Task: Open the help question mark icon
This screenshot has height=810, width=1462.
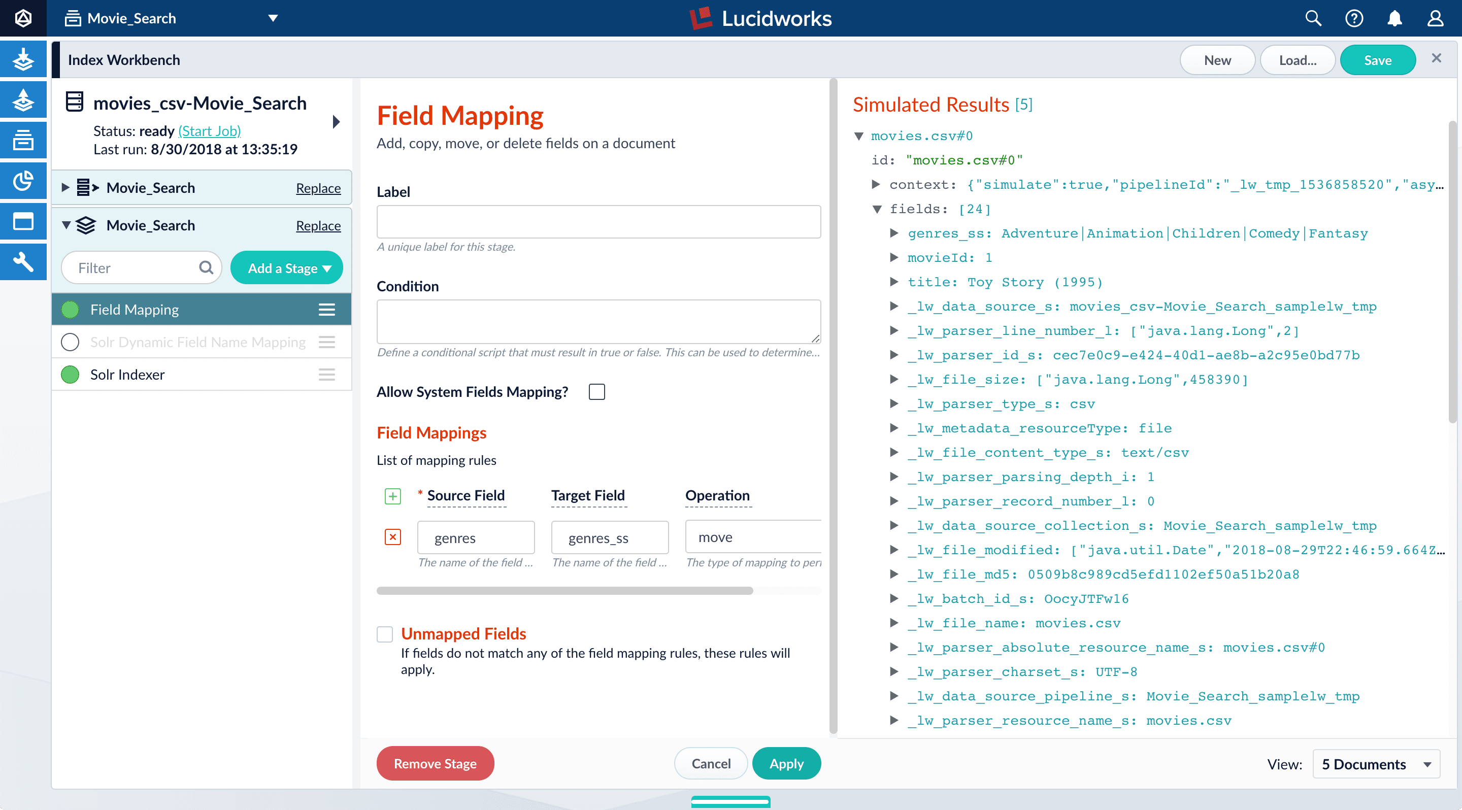Action: [1353, 18]
